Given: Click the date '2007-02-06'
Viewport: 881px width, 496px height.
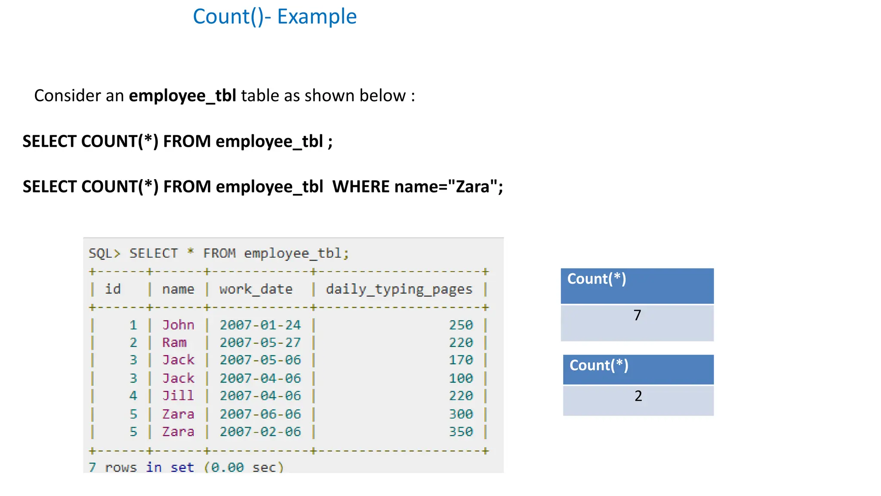Looking at the screenshot, I should (260, 432).
